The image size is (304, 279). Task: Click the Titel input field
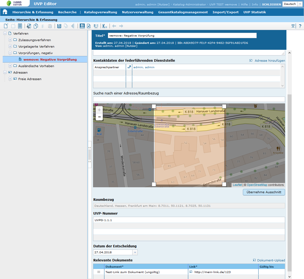182,35
